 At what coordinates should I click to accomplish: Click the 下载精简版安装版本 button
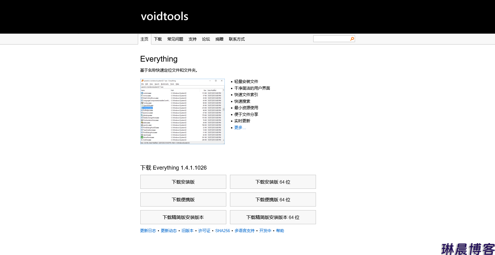click(x=183, y=217)
